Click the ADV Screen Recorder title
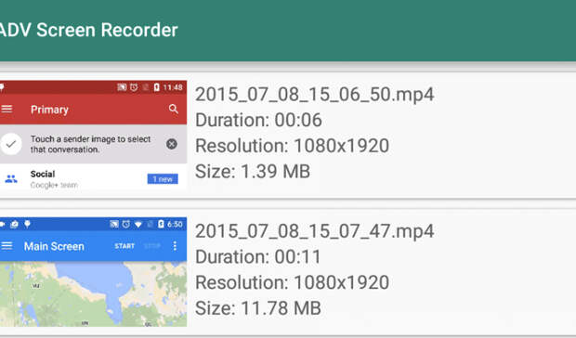 88,30
